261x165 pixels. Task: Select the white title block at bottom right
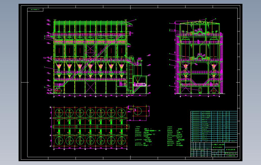pyautogui.click(x=214, y=150)
